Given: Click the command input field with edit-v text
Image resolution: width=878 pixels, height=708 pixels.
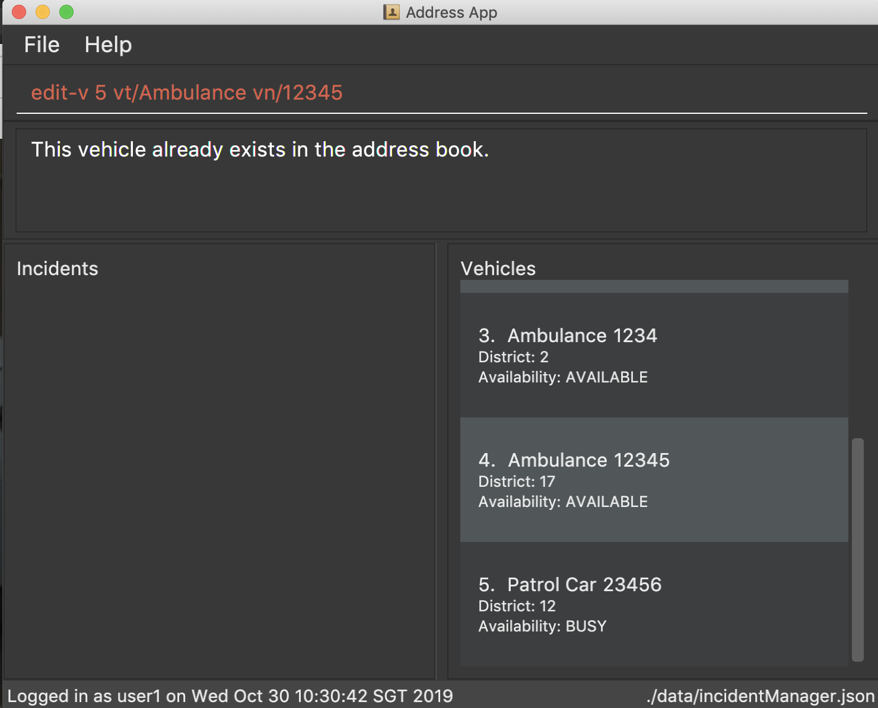Looking at the screenshot, I should point(441,93).
